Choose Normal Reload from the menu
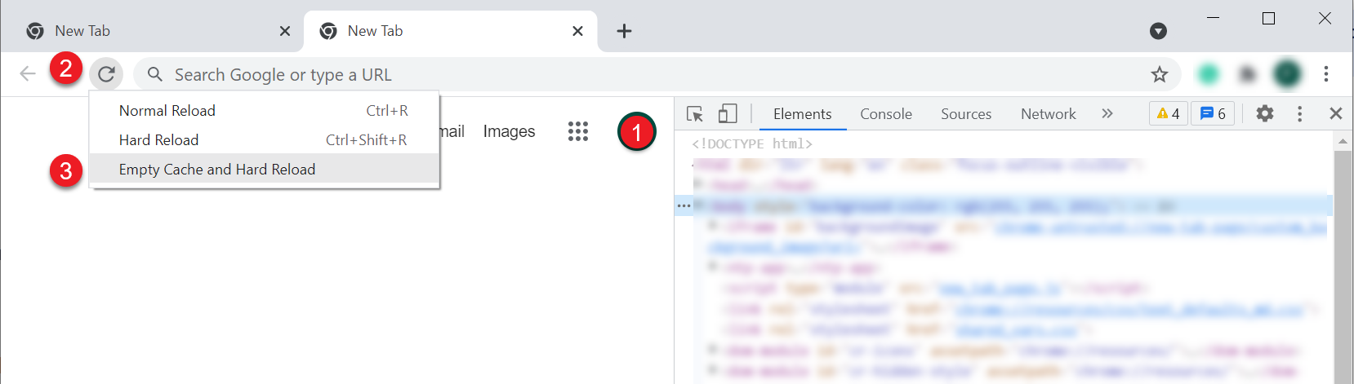This screenshot has height=384, width=1354. coord(167,111)
